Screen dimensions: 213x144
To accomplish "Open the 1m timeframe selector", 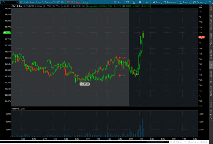I will 147,2.
